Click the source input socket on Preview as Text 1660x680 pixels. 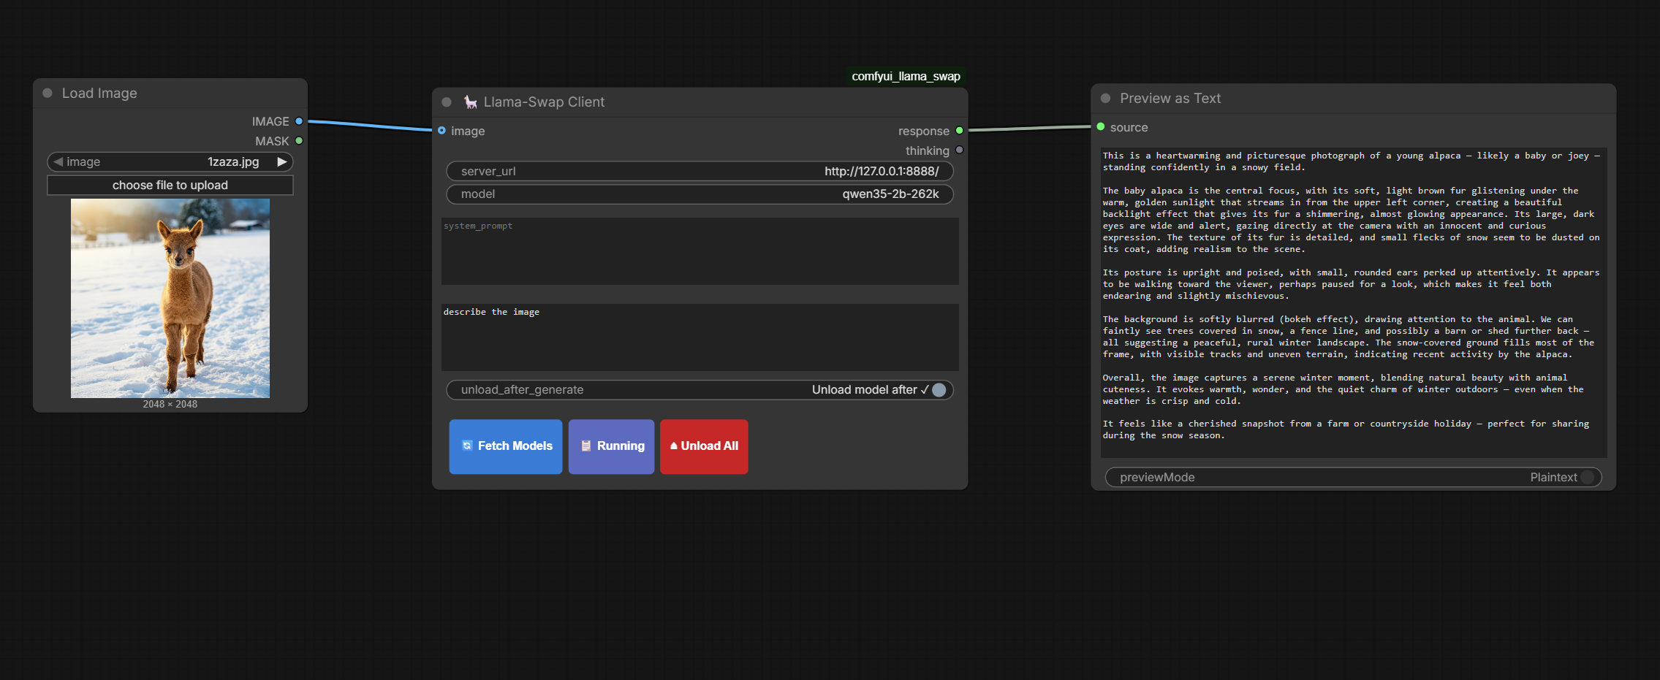tap(1101, 127)
